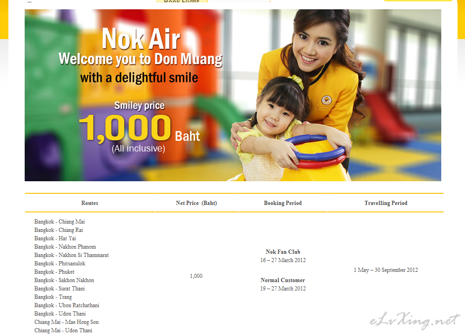Select the 'Bangkok - Nakhon Phanom' route

coord(65,247)
